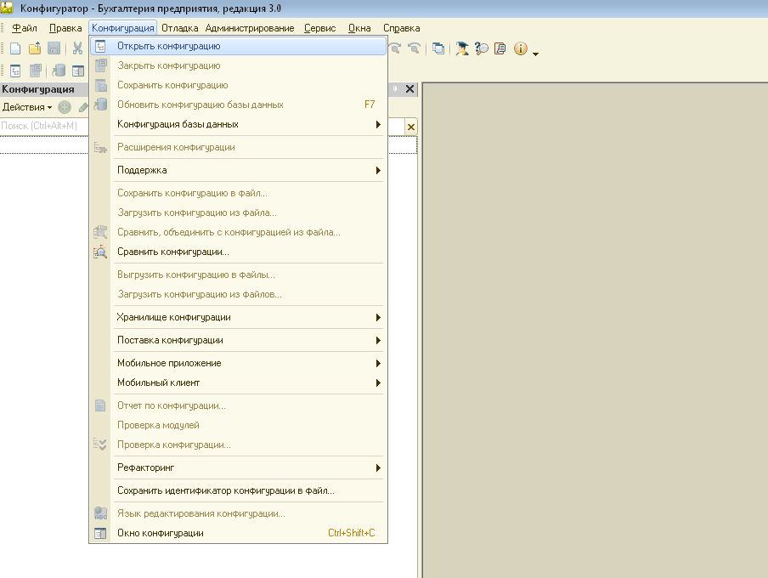Close the Configuration panel with X

click(x=410, y=88)
